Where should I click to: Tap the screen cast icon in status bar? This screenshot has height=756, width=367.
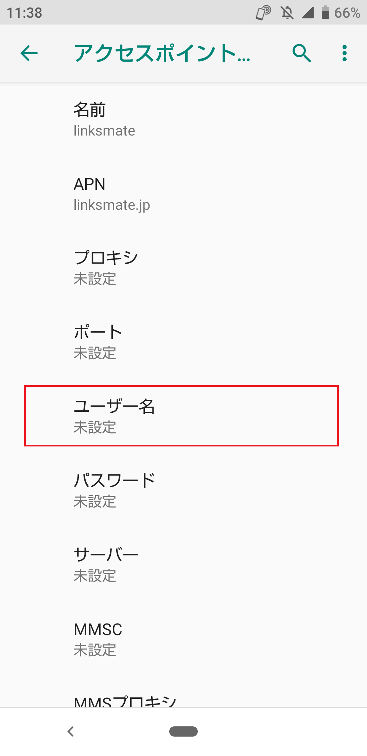coord(263,13)
